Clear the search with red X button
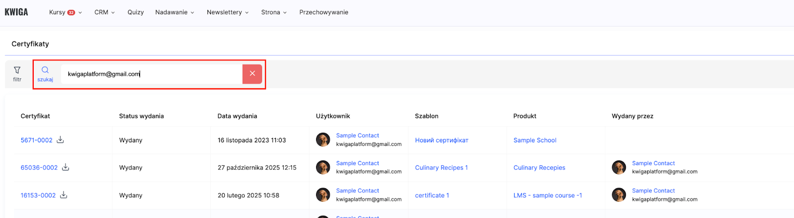The width and height of the screenshot is (794, 218). pyautogui.click(x=252, y=74)
